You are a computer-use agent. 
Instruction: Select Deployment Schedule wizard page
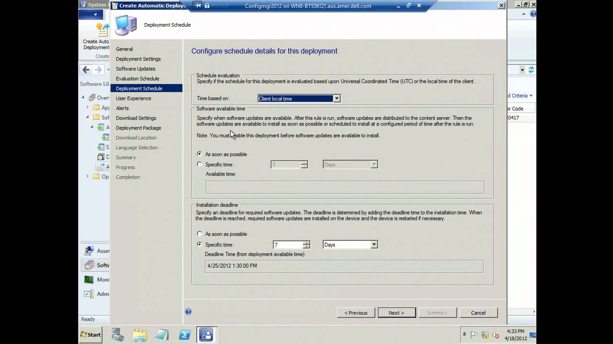147,88
